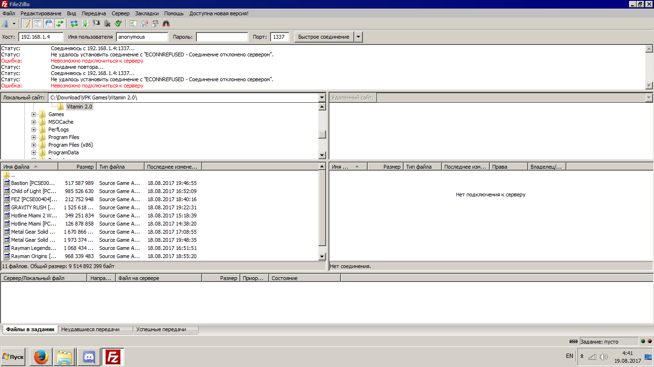Open Firefox from the taskbar
This screenshot has height=367, width=654.
pos(41,356)
